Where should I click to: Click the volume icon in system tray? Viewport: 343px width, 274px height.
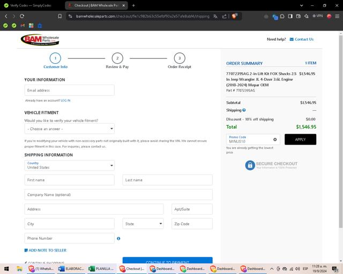click(x=297, y=269)
